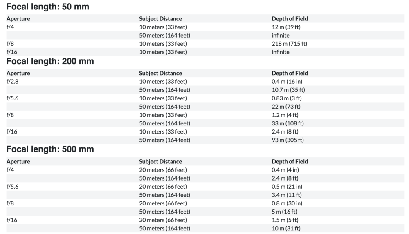The image size is (409, 234).
Task: Click the '218 m (715 ft)' depth cell
Action: (x=290, y=44)
